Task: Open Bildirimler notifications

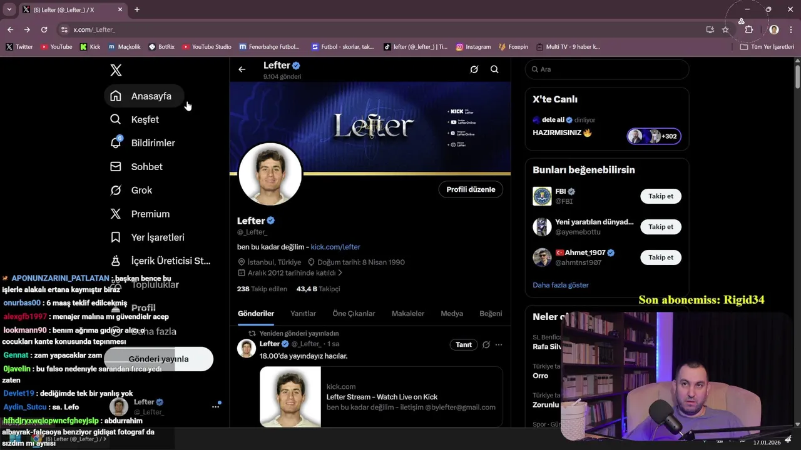Action: (142, 143)
